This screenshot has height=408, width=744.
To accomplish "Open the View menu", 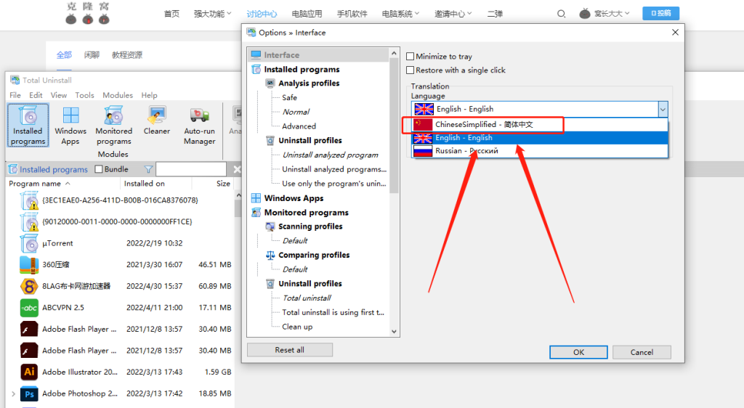I will tap(59, 95).
